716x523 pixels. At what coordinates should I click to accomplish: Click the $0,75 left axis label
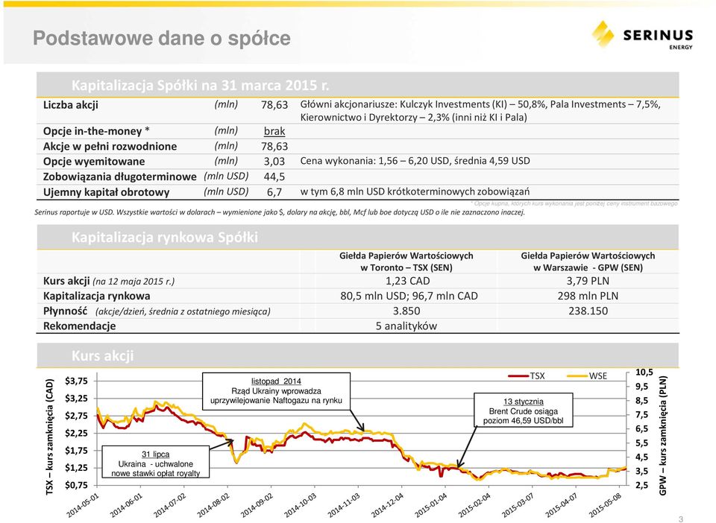pyautogui.click(x=76, y=485)
